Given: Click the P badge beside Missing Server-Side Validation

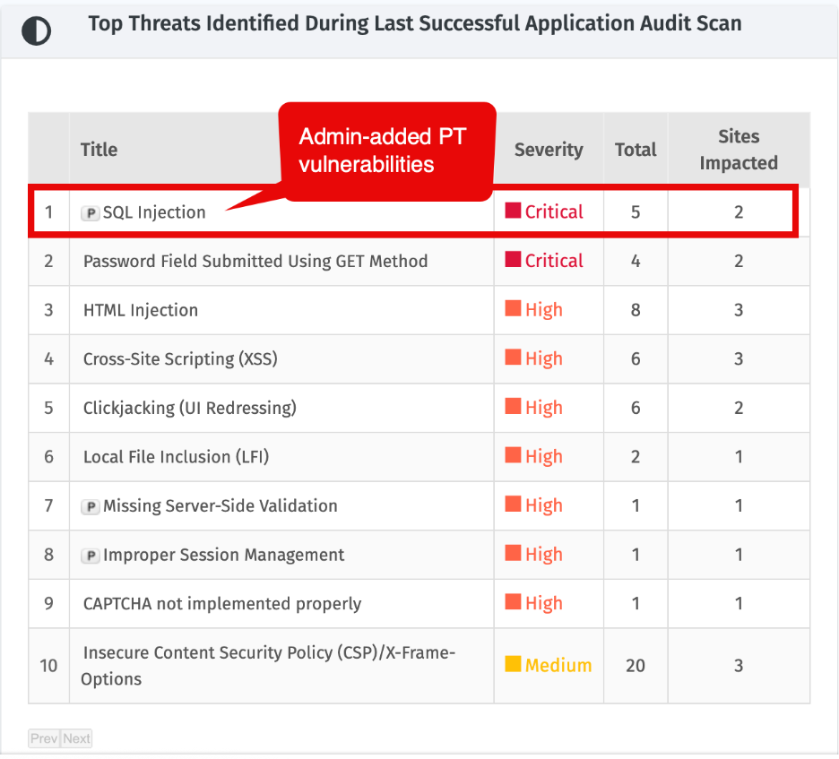Looking at the screenshot, I should coord(91,506).
